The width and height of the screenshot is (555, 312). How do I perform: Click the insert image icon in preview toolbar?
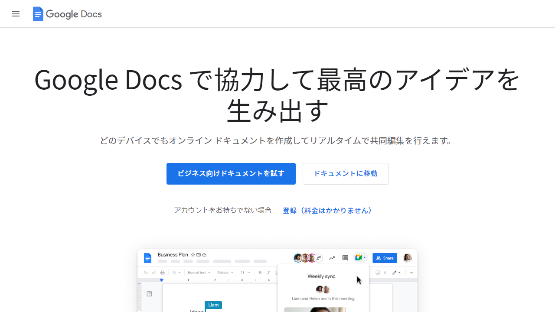[378, 273]
